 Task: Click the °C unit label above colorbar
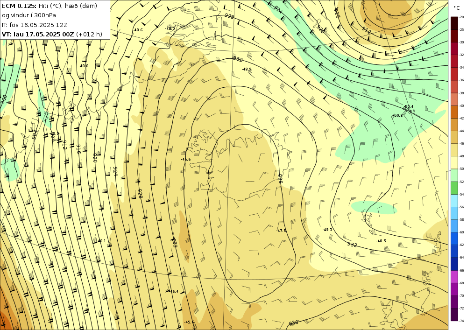point(456,8)
